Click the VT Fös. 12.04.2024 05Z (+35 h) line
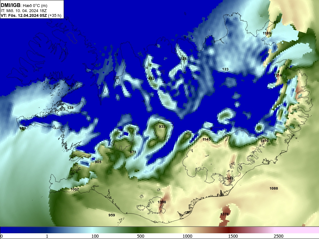Image resolution: width=319 pixels, height=239 pixels. coord(31,15)
